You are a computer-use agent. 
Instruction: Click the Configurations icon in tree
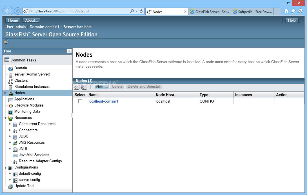pos(11,168)
